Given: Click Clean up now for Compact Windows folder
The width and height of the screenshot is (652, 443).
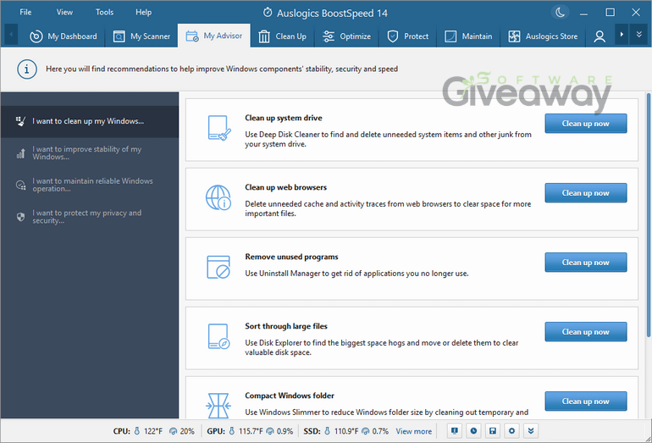Looking at the screenshot, I should click(585, 401).
